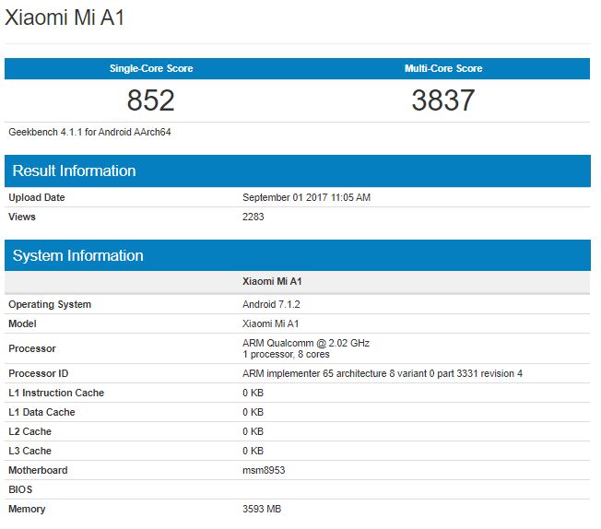Select the 'L1 Data Cache' label
The image size is (601, 529).
pyautogui.click(x=41, y=412)
